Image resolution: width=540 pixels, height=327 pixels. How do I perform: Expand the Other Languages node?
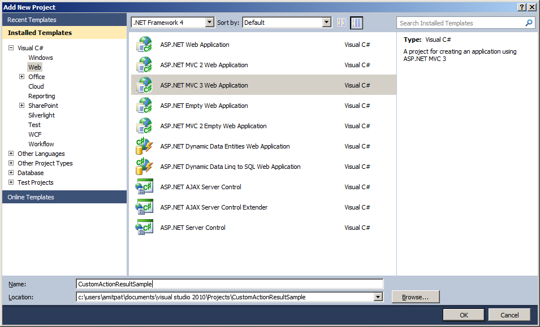pyautogui.click(x=11, y=154)
